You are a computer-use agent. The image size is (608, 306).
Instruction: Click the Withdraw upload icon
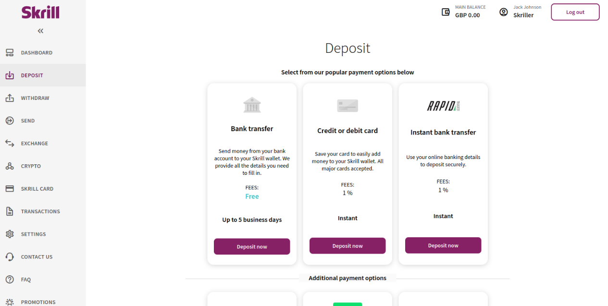click(x=10, y=98)
